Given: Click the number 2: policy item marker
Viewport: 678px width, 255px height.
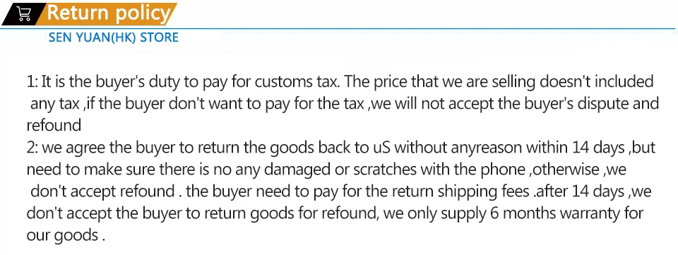Looking at the screenshot, I should (33, 148).
